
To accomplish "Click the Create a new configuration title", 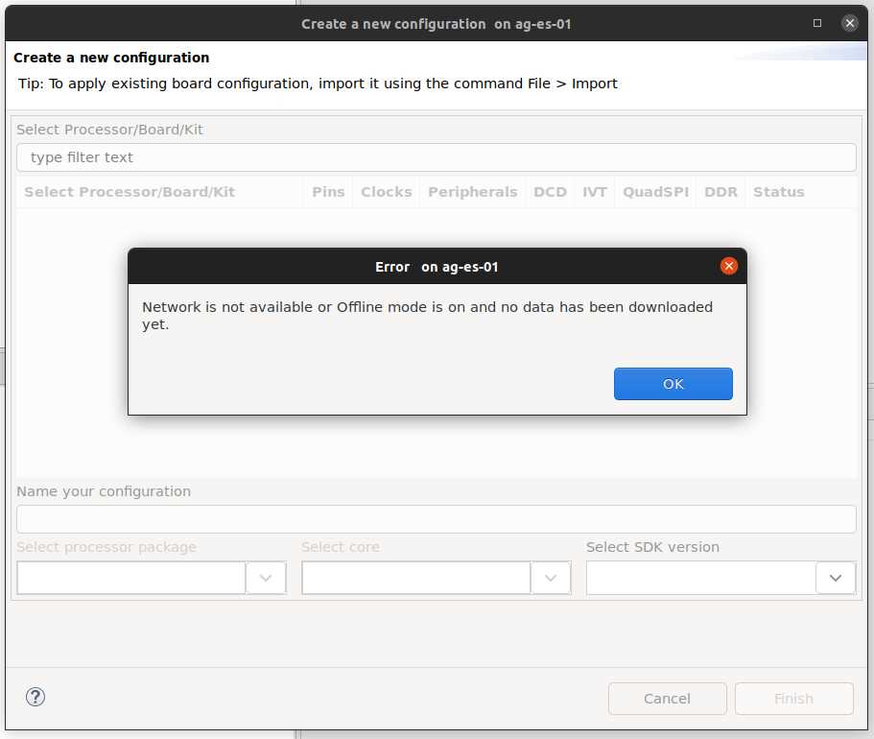I will pos(112,58).
